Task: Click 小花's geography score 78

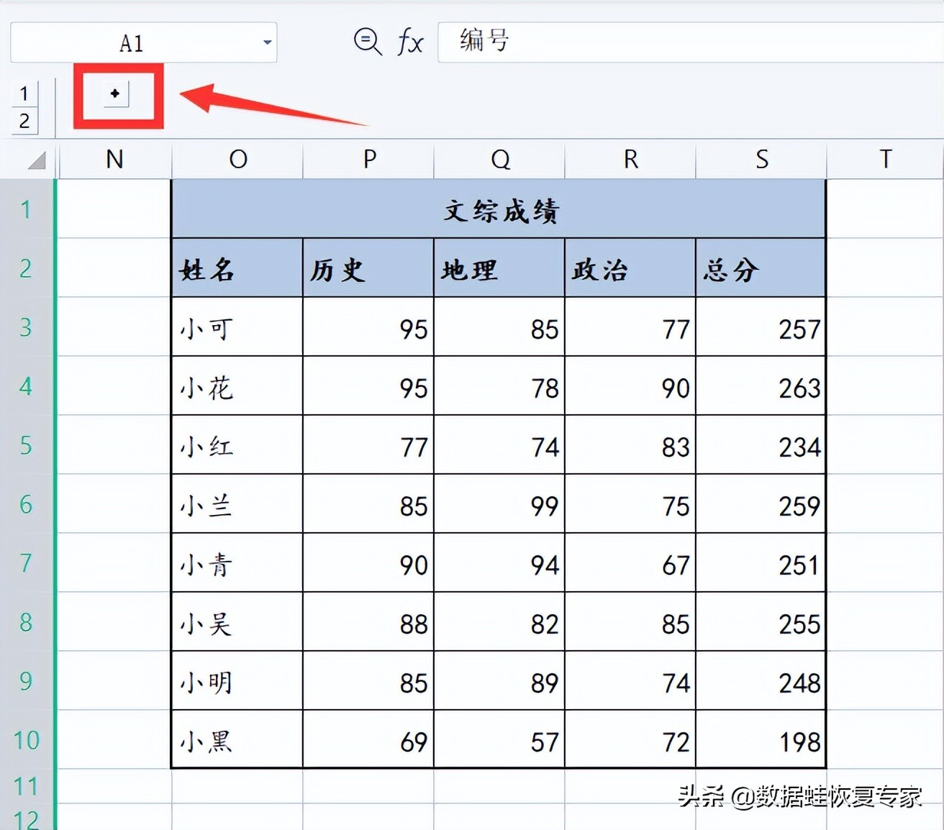Action: pyautogui.click(x=499, y=386)
